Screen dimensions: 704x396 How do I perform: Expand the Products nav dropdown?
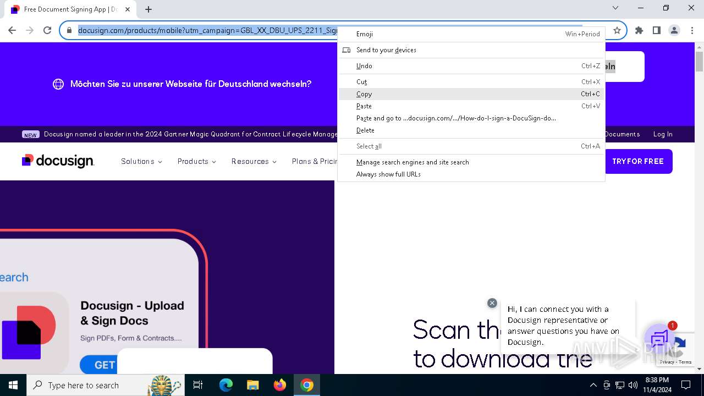pyautogui.click(x=196, y=161)
